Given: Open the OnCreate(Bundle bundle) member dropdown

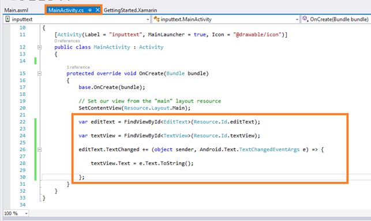Looking at the screenshot, I should (336, 19).
